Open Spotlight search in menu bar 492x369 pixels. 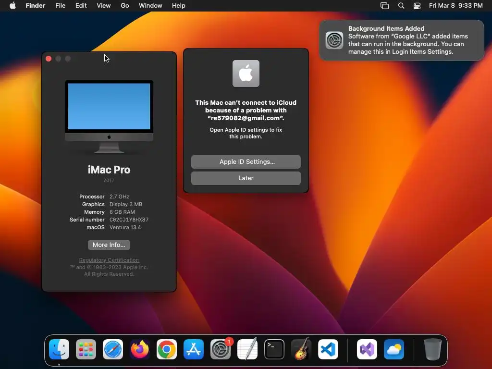pyautogui.click(x=401, y=6)
